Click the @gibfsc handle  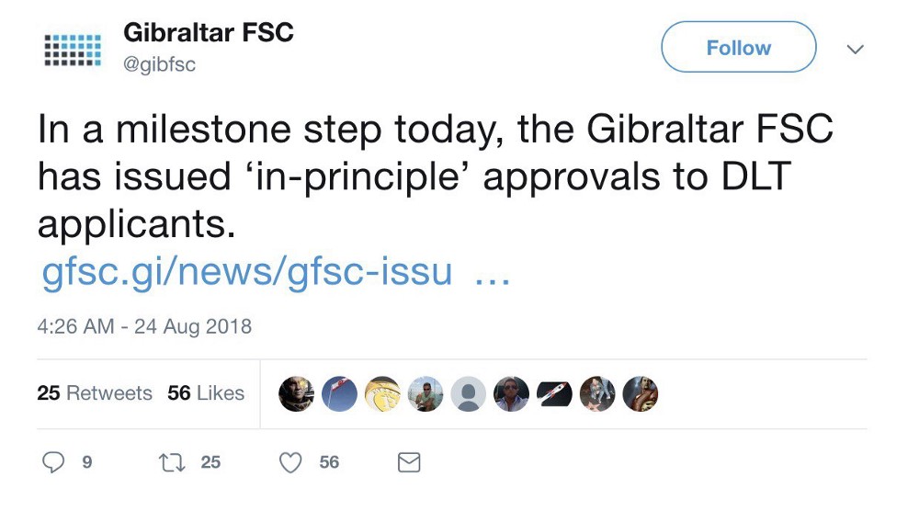click(x=159, y=64)
